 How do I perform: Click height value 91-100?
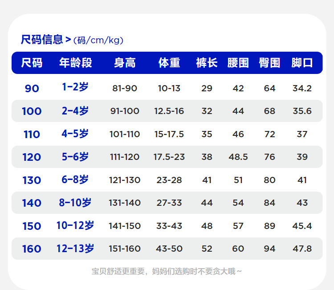[x=125, y=111]
